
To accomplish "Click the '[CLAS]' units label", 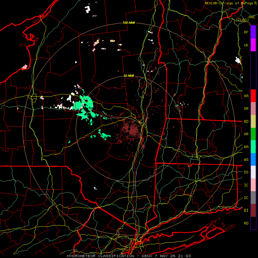I will coord(242,20).
